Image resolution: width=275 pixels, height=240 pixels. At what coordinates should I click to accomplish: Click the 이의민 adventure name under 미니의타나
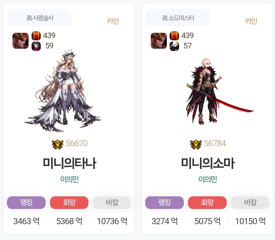click(70, 179)
